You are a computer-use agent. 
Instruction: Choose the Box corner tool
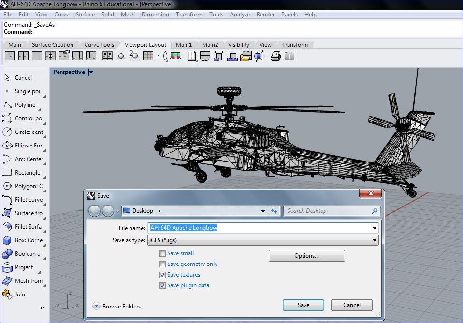click(21, 240)
